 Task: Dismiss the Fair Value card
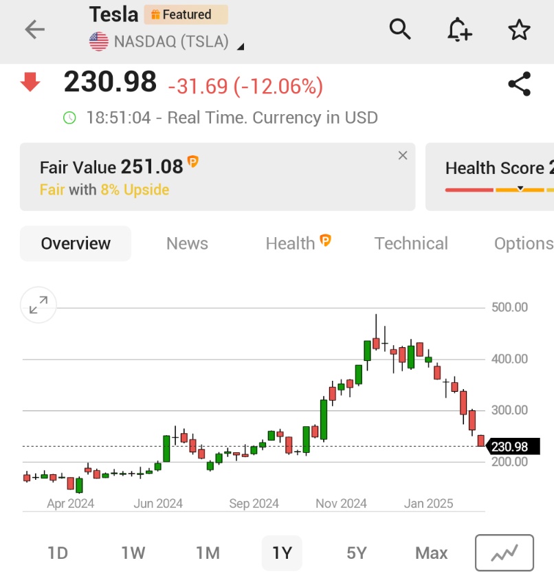(403, 155)
